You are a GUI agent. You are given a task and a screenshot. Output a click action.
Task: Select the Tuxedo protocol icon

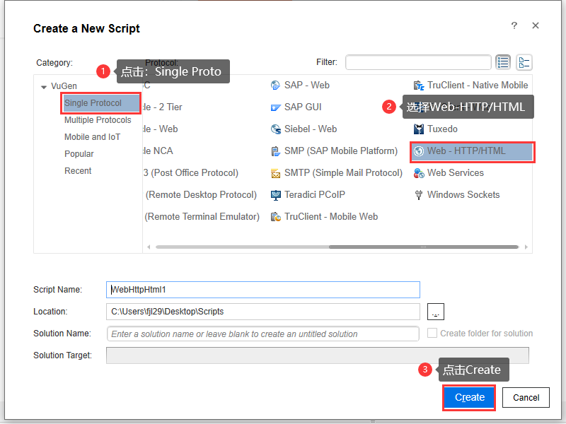(x=419, y=129)
